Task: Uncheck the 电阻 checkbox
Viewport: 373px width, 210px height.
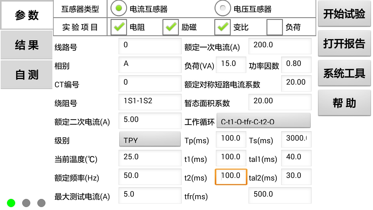Action: (119, 27)
